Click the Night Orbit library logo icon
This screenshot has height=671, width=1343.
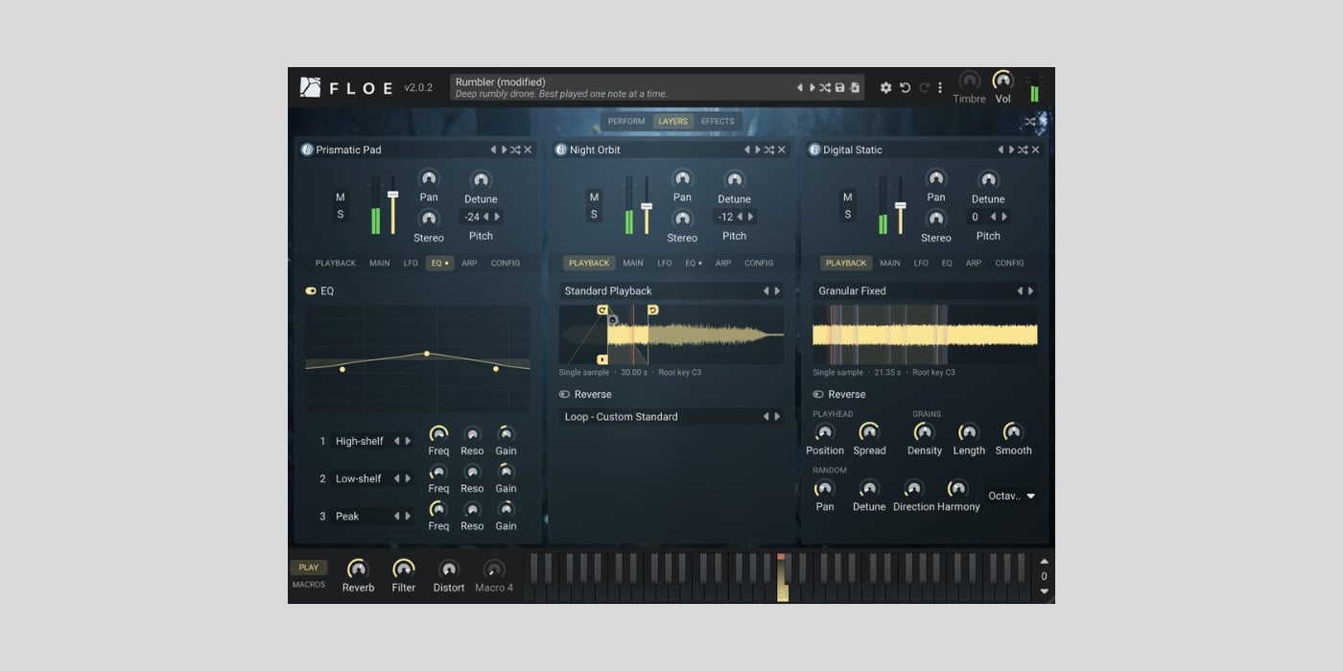pyautogui.click(x=561, y=150)
